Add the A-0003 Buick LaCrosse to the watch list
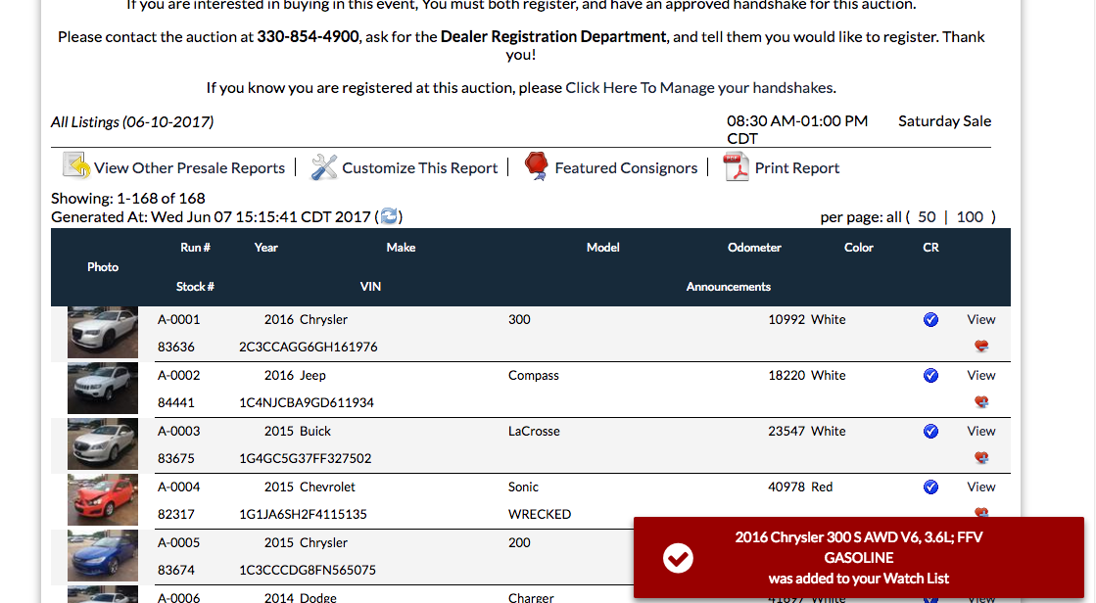 coord(981,458)
